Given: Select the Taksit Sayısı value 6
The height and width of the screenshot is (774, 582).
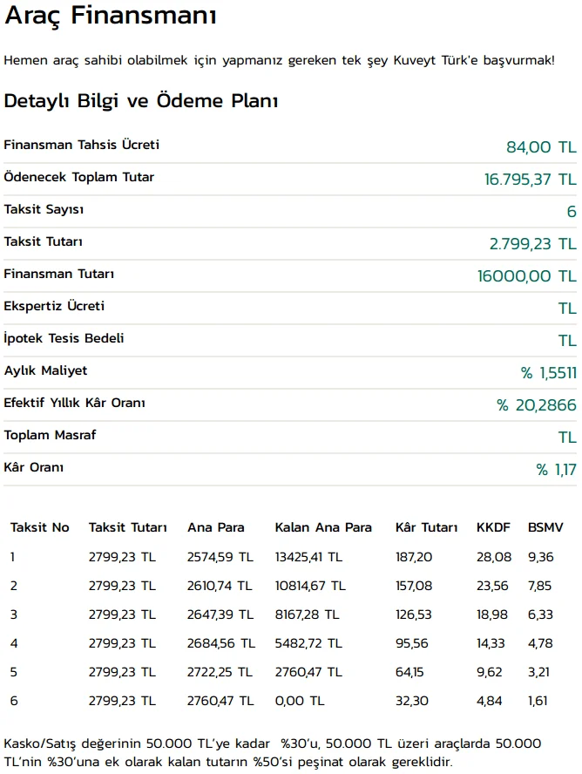Looking at the screenshot, I should pyautogui.click(x=572, y=211).
